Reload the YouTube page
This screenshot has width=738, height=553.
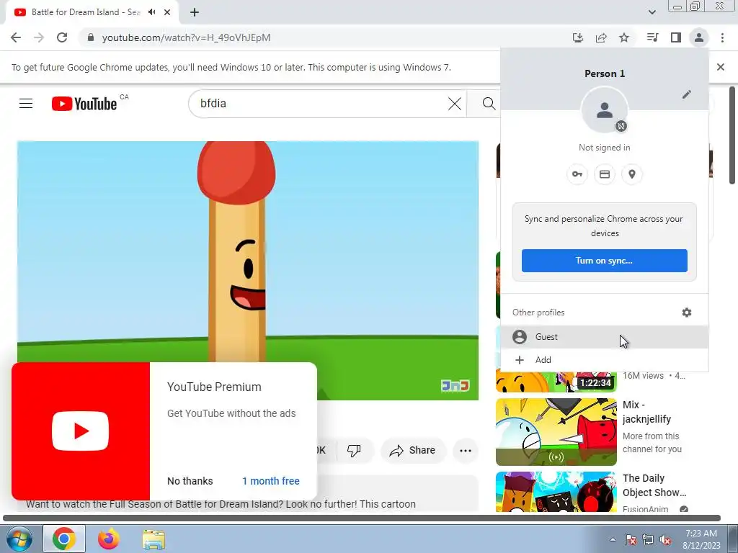(62, 37)
